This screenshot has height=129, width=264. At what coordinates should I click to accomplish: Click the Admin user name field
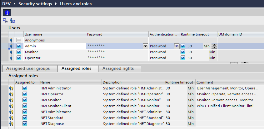(54, 46)
